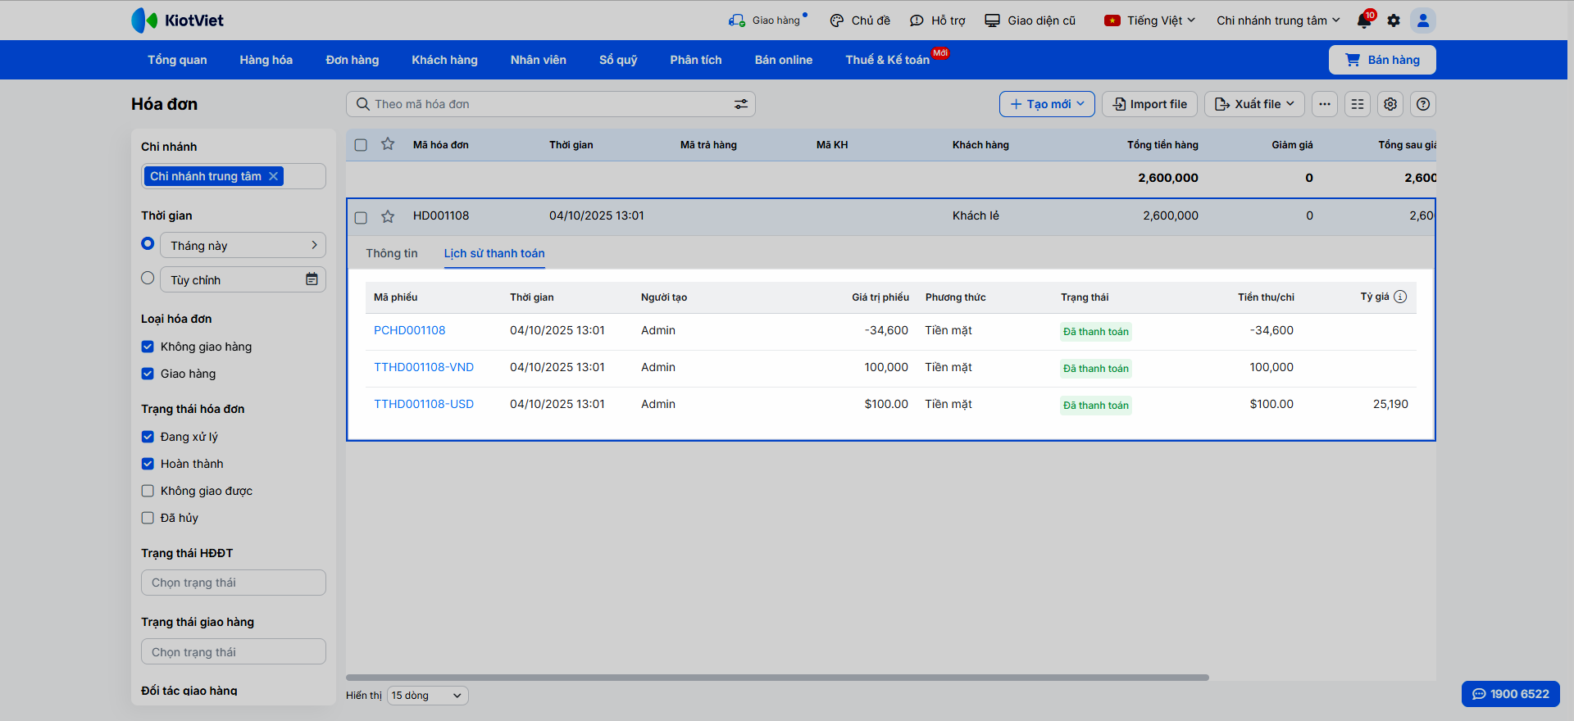
Task: Click the search filter sliders icon
Action: click(x=740, y=104)
